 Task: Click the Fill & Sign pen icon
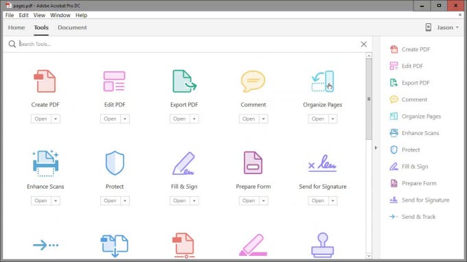pos(183,163)
